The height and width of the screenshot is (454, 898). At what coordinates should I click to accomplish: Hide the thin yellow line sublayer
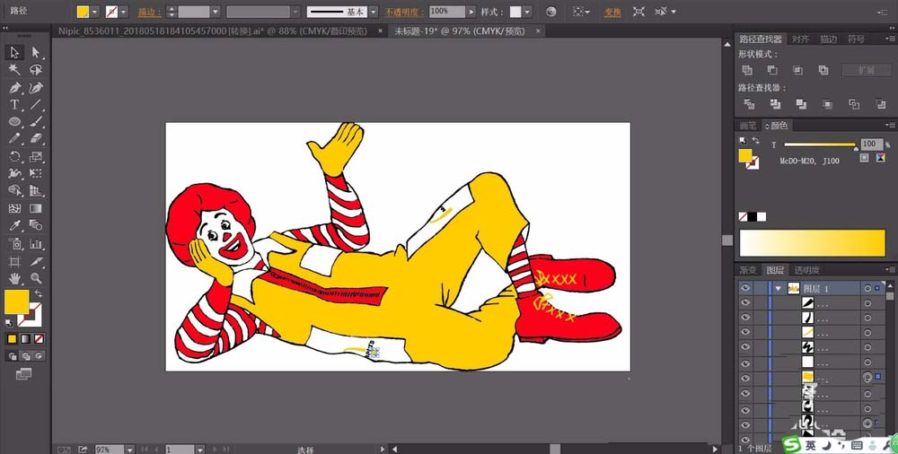pos(745,332)
